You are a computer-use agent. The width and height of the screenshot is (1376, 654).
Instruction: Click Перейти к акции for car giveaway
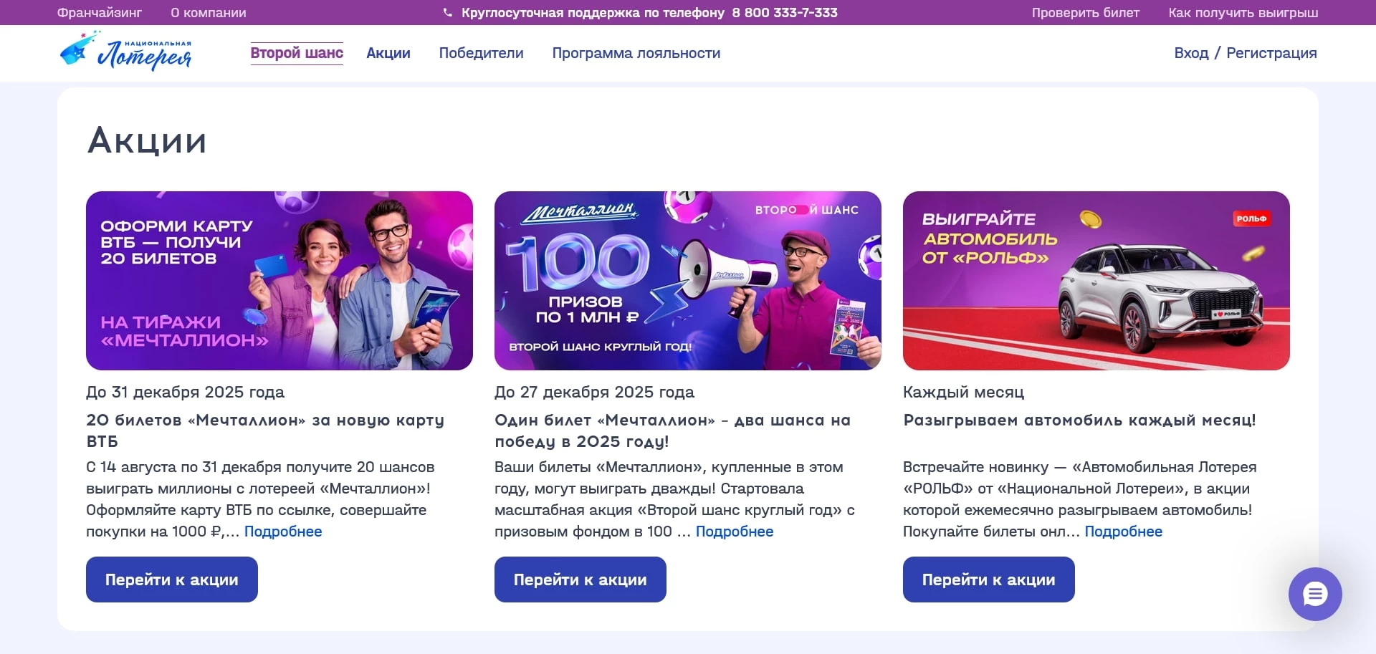coord(988,579)
